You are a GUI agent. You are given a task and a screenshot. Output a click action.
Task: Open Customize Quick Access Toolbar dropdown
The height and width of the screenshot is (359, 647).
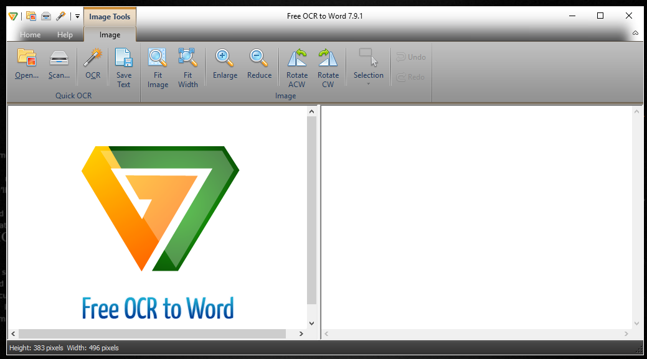(77, 16)
